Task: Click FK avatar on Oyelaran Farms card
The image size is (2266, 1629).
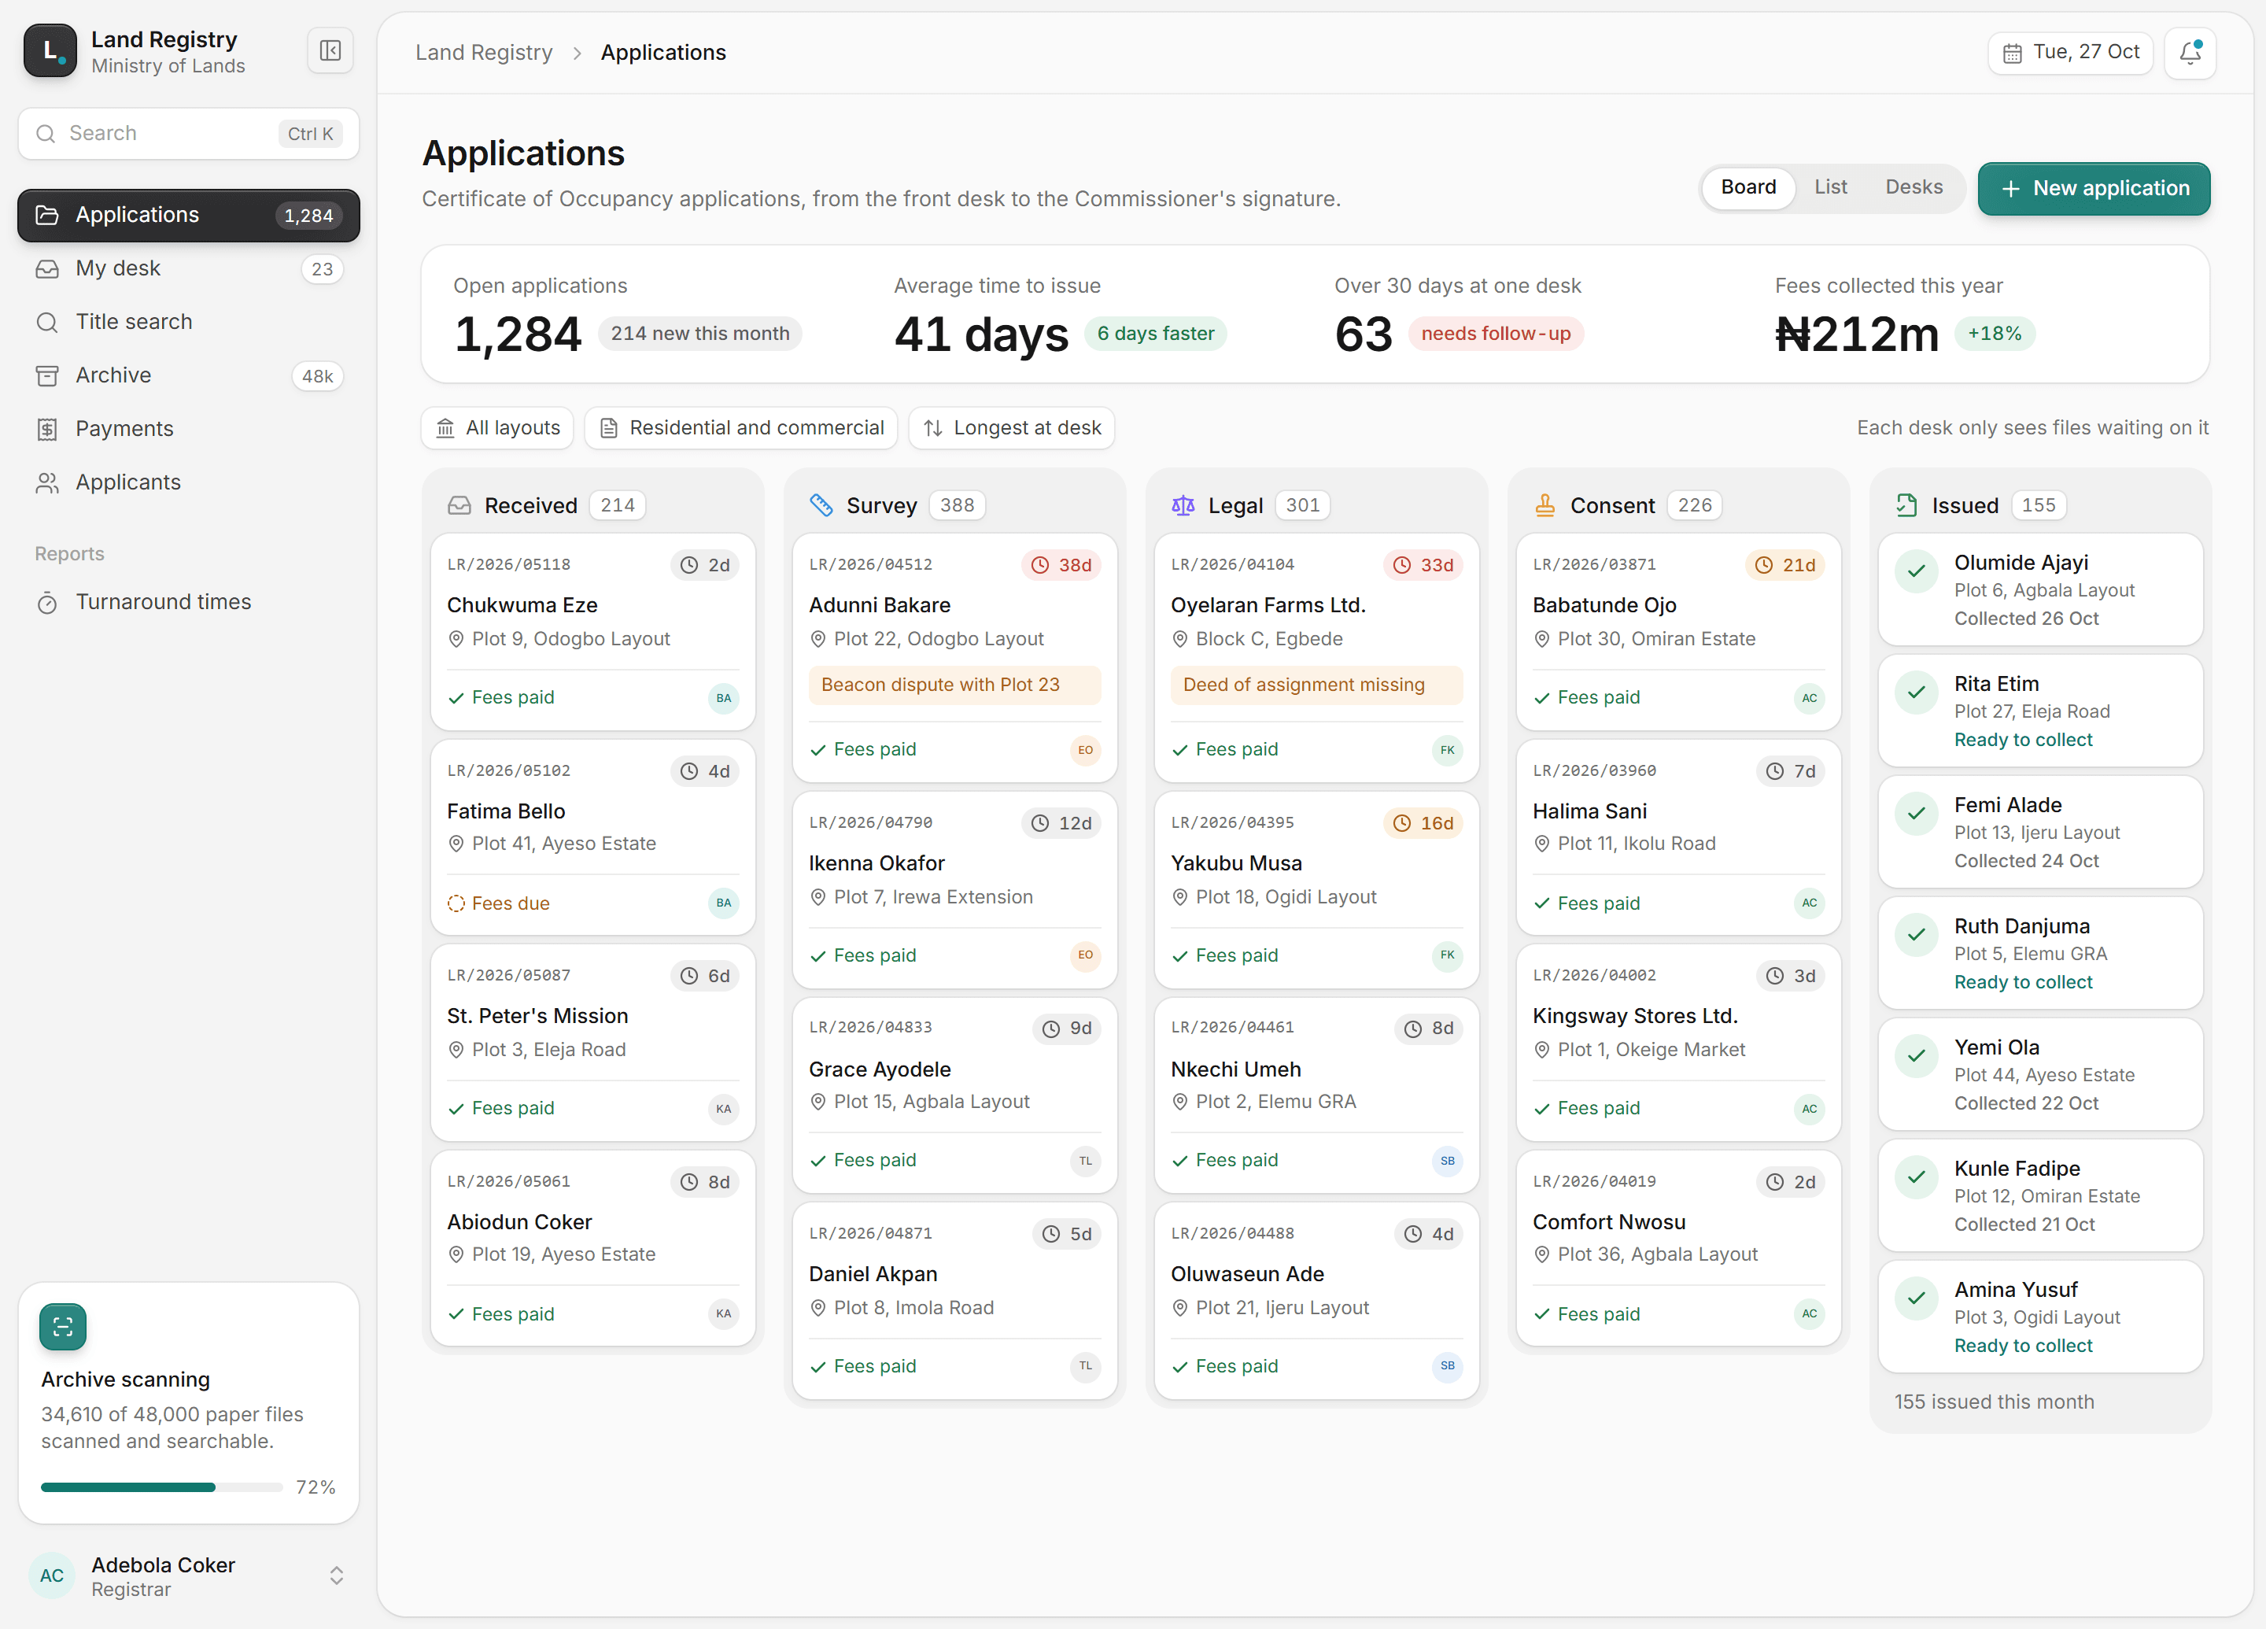Action: point(1447,749)
